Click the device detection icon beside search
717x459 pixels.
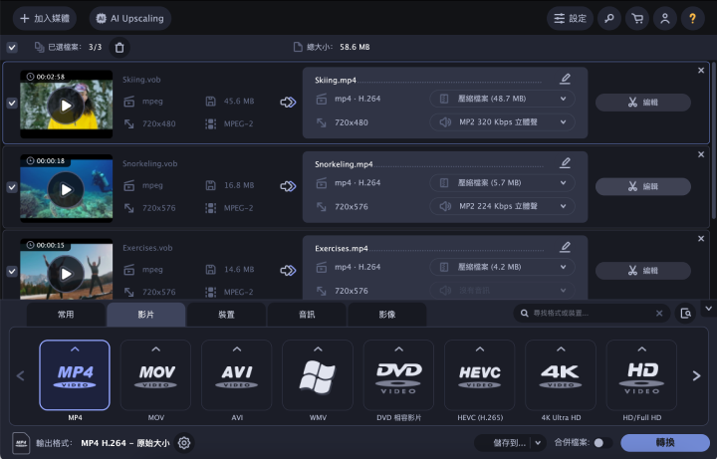click(x=685, y=314)
